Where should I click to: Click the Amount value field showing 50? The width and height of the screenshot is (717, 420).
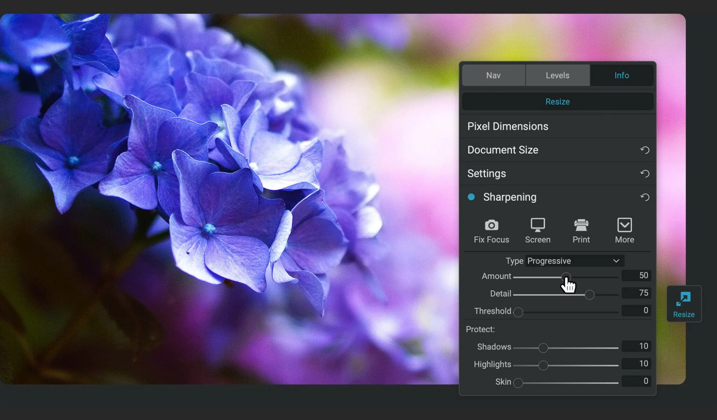point(636,276)
